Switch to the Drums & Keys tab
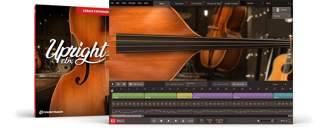The width and height of the screenshot is (328, 133). (214, 3)
